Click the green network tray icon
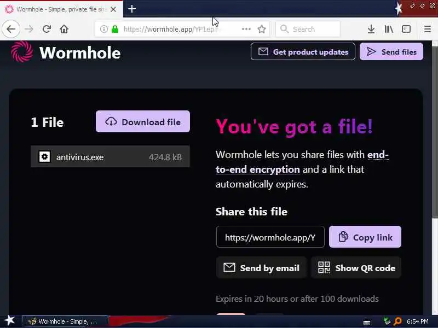 click(x=387, y=321)
